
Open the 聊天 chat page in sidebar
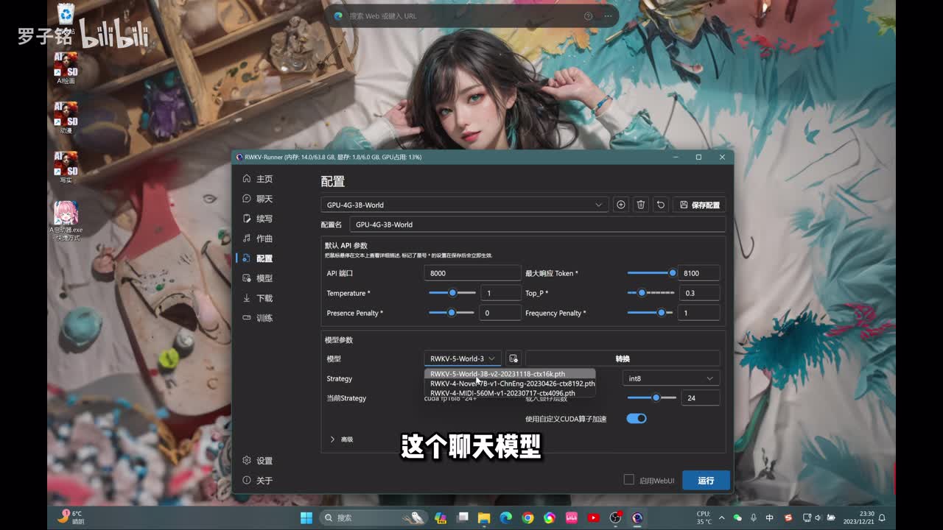point(264,199)
